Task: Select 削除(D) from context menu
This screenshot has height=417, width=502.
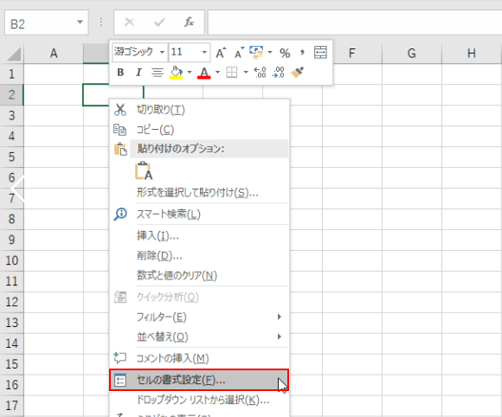Action: point(199,256)
